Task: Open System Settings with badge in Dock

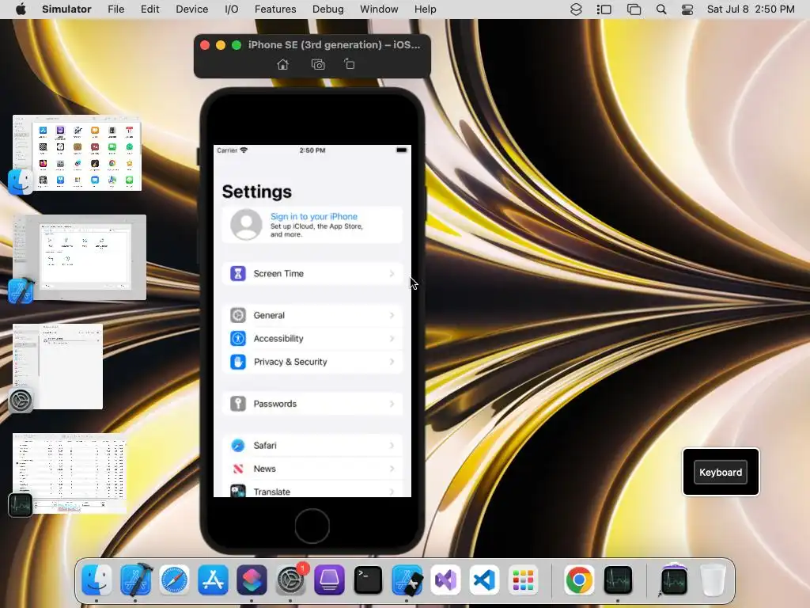Action: [291, 579]
